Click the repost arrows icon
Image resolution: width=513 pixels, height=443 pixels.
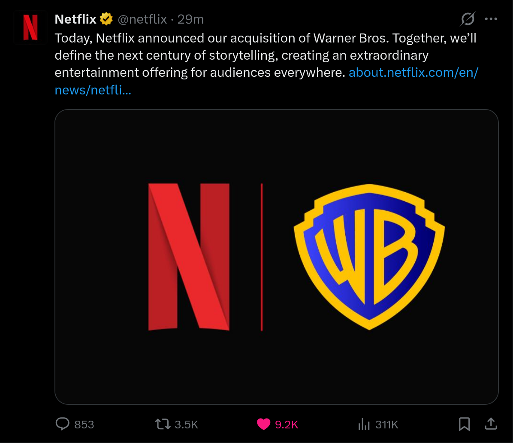[162, 425]
